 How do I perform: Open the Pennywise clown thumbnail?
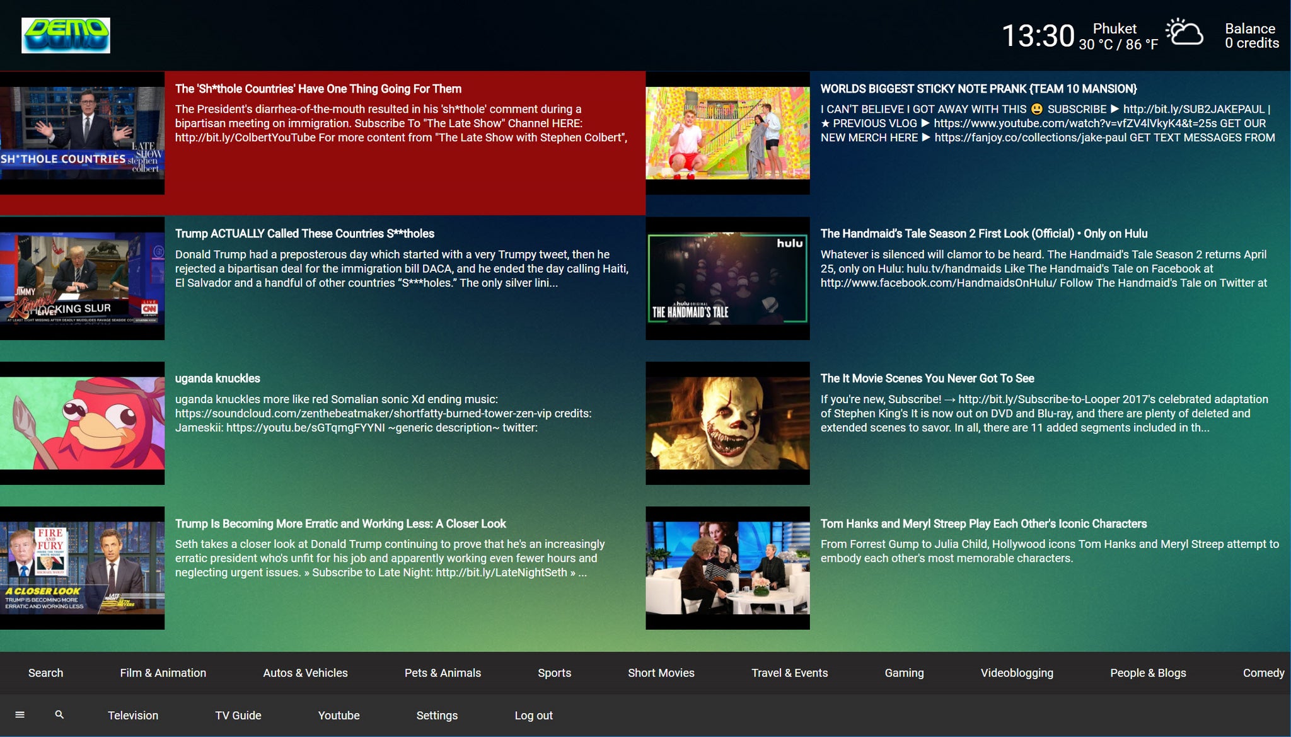[727, 423]
